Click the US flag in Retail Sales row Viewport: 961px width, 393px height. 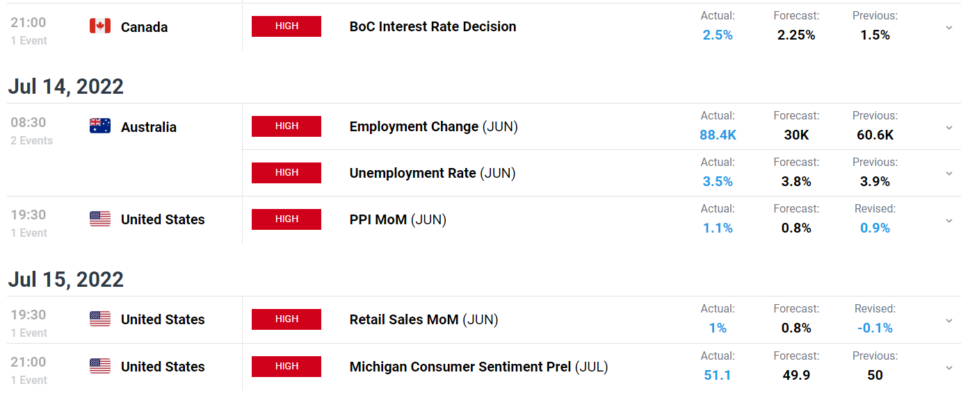[x=100, y=319]
